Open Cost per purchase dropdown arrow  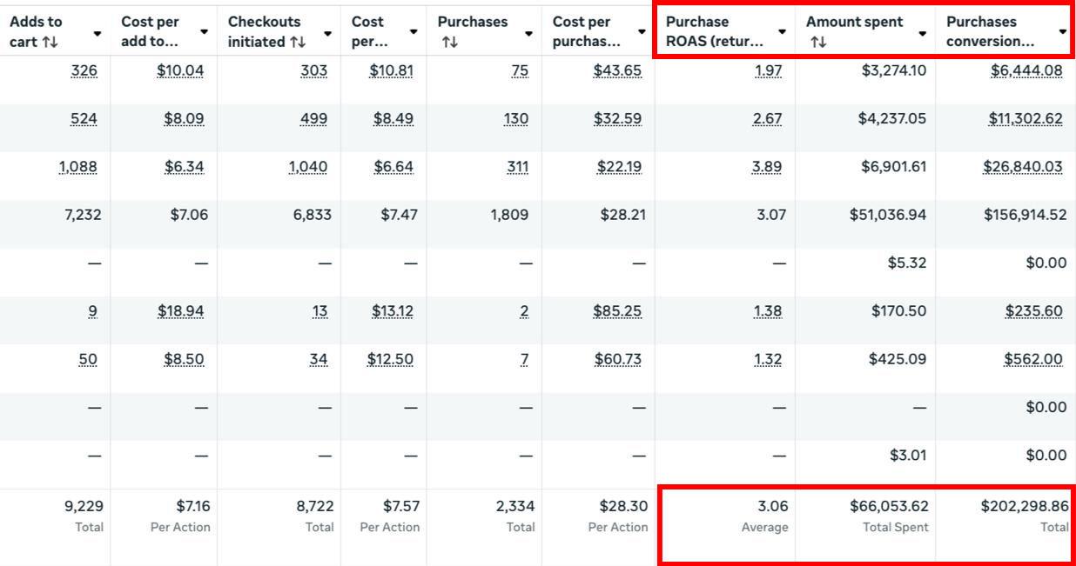click(x=642, y=32)
